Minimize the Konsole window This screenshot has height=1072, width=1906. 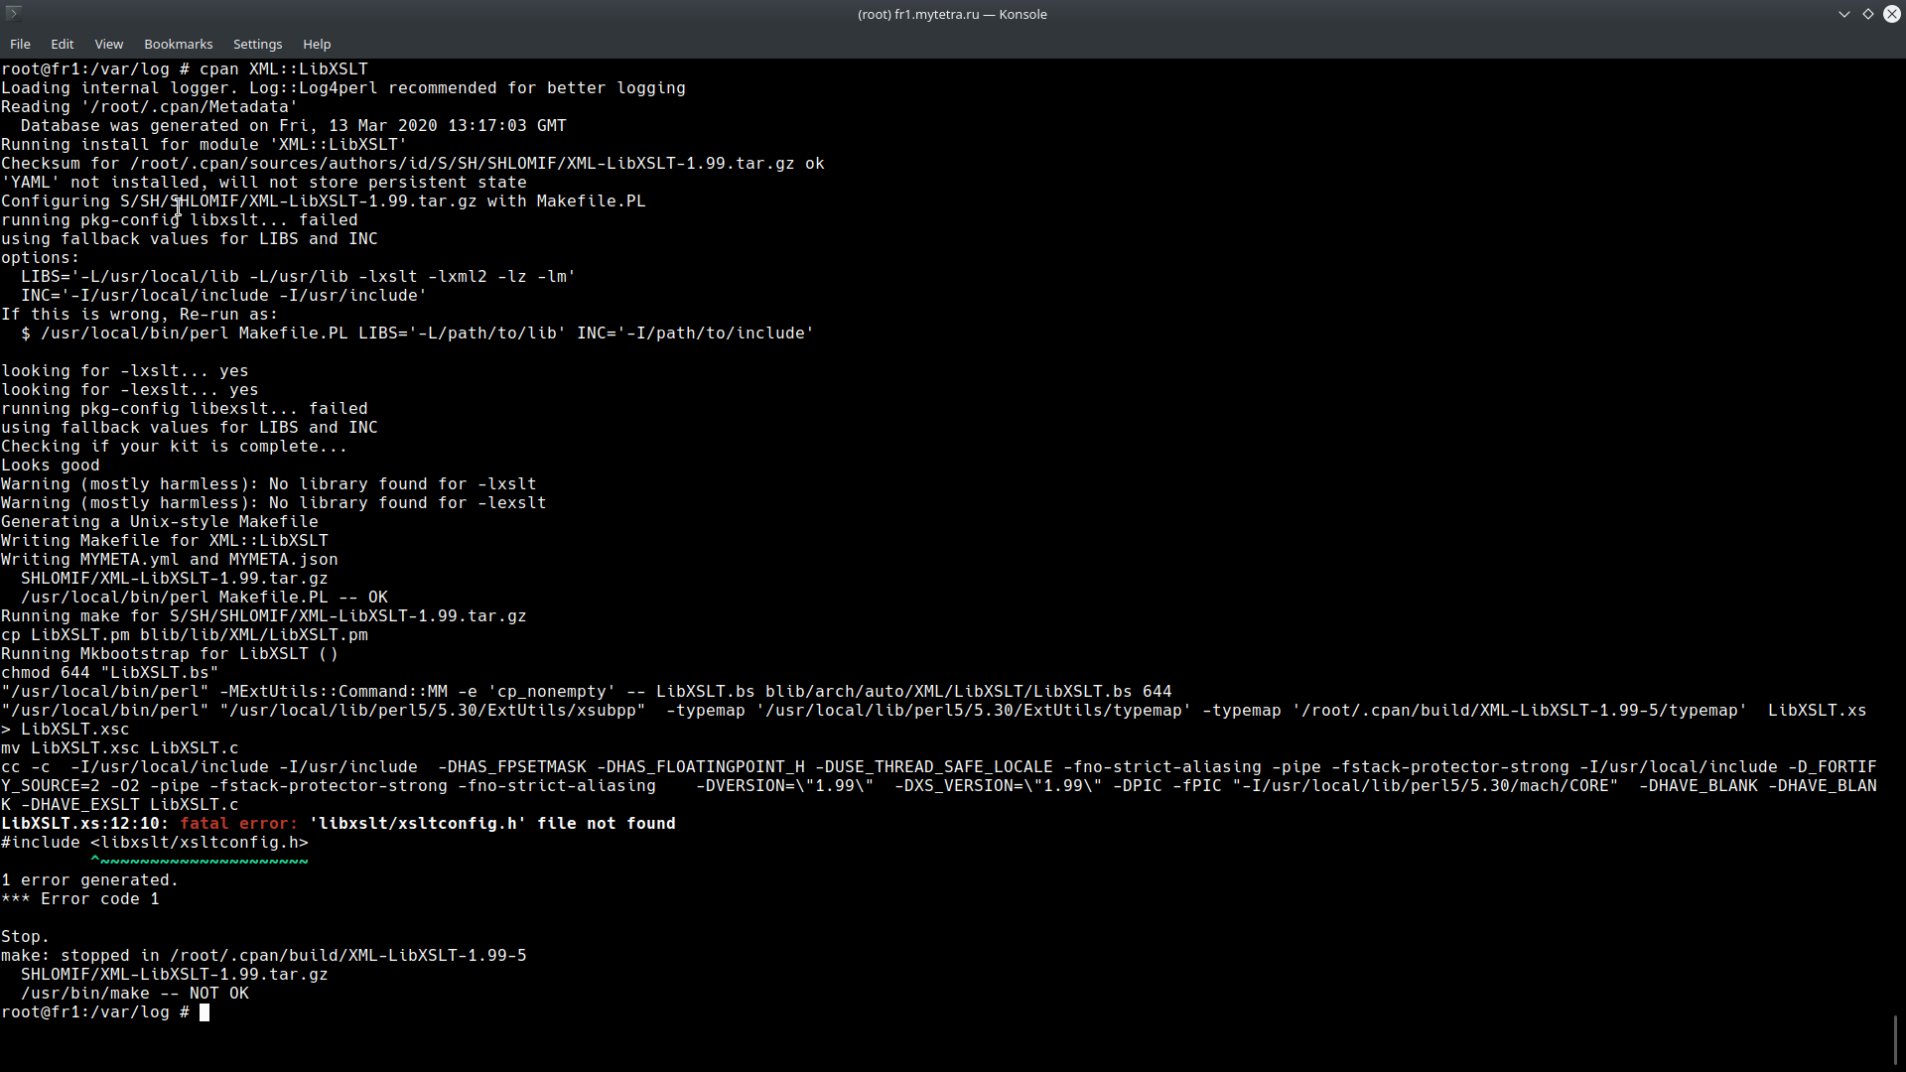(x=1844, y=14)
